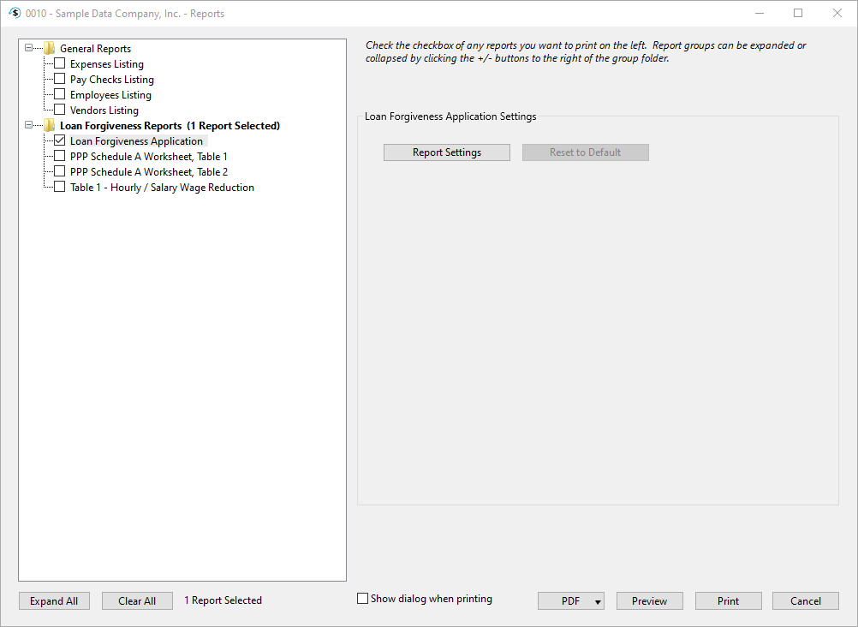Collapse the General Reports tree group

point(29,49)
